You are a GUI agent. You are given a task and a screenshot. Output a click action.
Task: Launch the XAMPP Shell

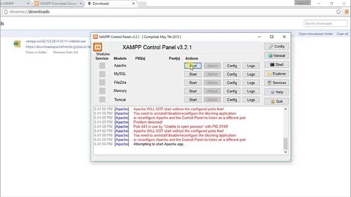click(276, 65)
